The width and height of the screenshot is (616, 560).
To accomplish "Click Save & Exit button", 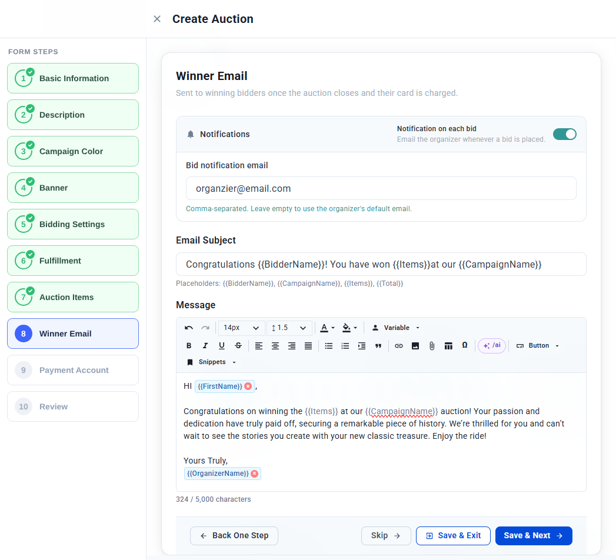I will click(x=454, y=536).
